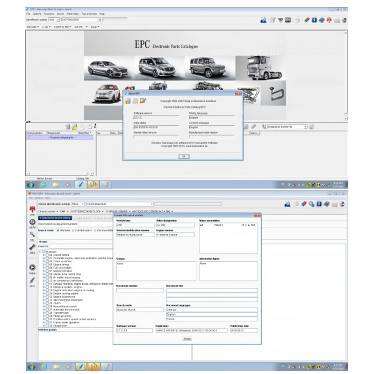The image size is (374, 374).
Task: Open the What's New menu in the EPC window
Action: 73,14
